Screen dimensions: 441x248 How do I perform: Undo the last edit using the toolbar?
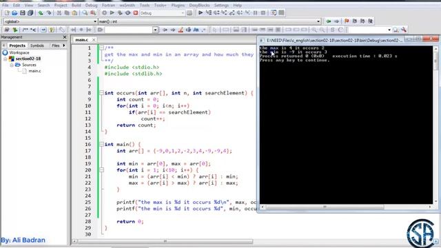coord(41,13)
